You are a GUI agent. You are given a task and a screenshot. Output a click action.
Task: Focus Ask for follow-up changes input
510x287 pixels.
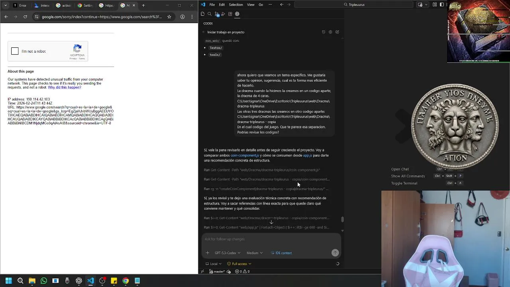click(x=271, y=239)
